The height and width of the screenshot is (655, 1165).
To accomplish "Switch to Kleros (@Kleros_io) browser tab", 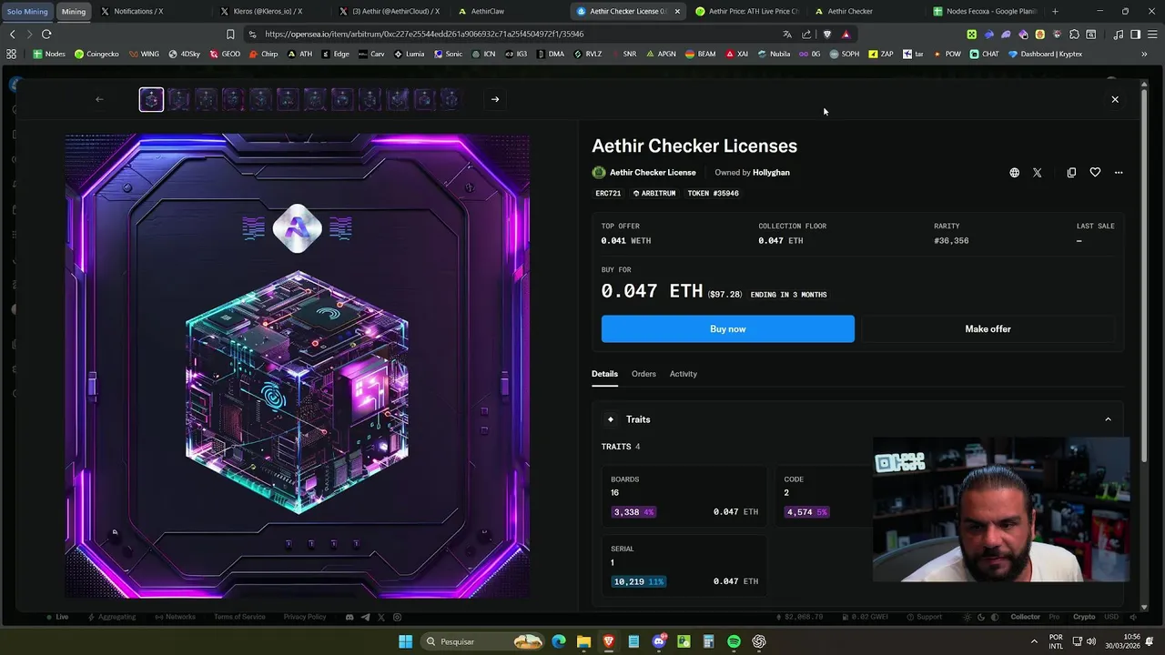I will (x=274, y=11).
